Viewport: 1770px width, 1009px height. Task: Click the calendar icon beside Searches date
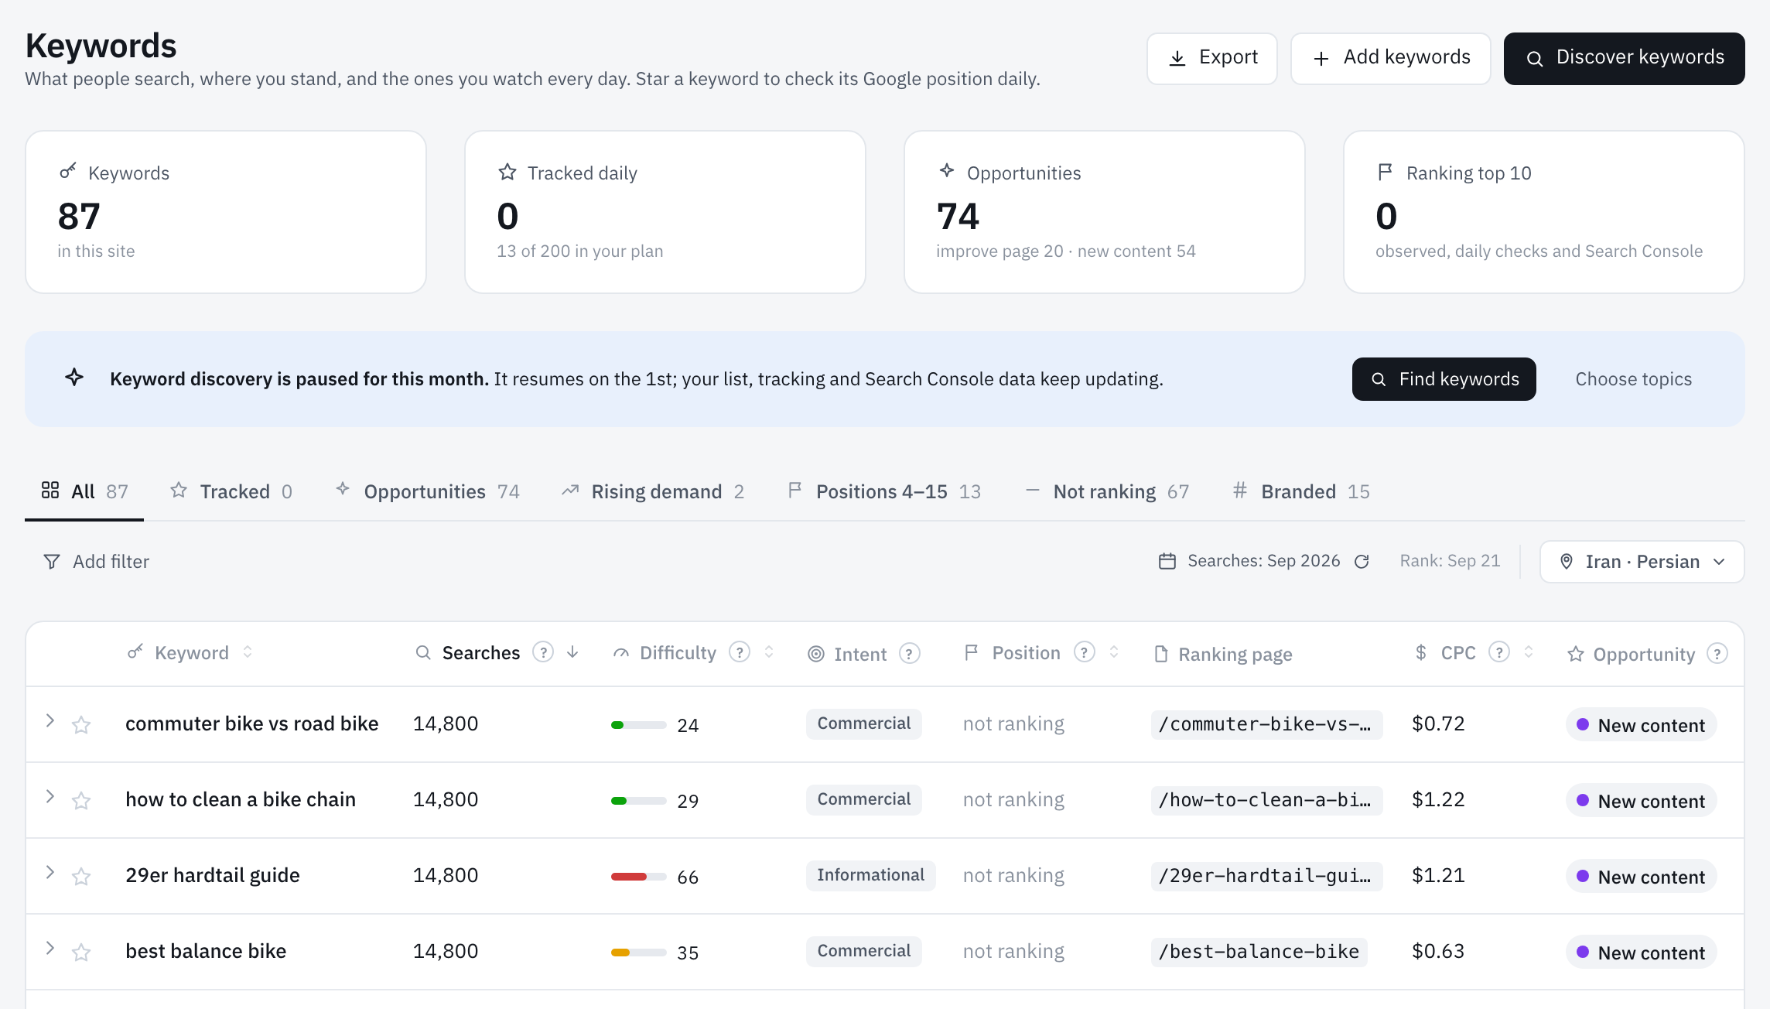[x=1167, y=561]
